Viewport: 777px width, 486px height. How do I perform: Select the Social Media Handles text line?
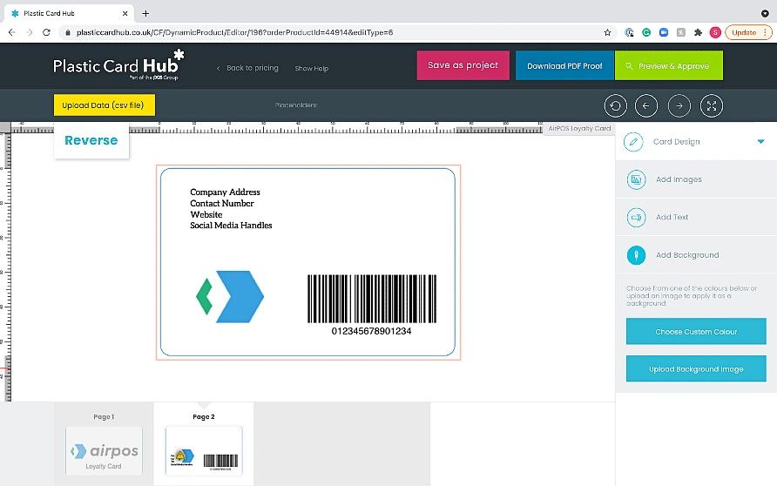pos(231,226)
